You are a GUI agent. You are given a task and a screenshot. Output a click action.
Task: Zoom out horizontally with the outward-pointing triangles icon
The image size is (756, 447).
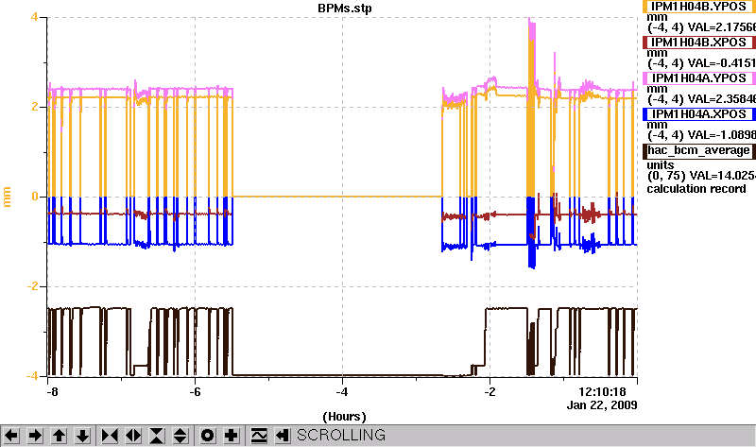click(133, 436)
